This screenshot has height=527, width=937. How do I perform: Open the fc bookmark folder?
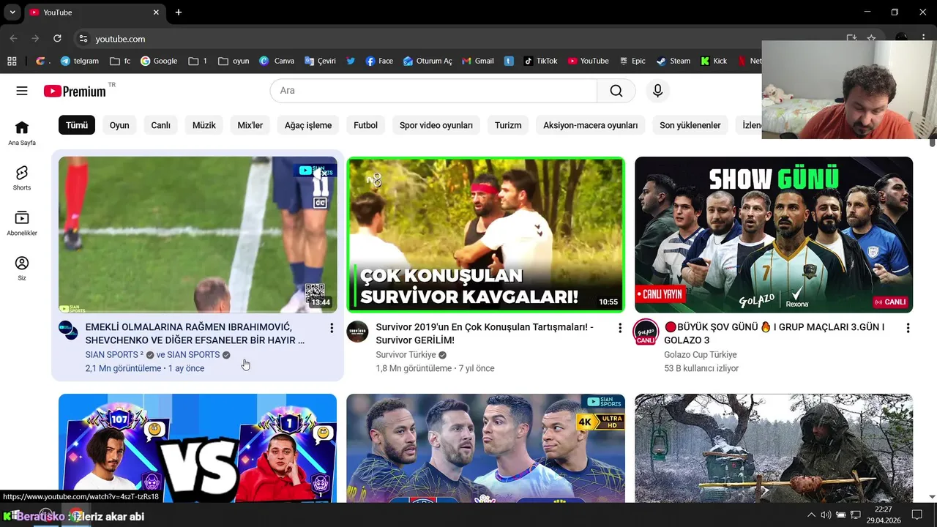pyautogui.click(x=120, y=61)
